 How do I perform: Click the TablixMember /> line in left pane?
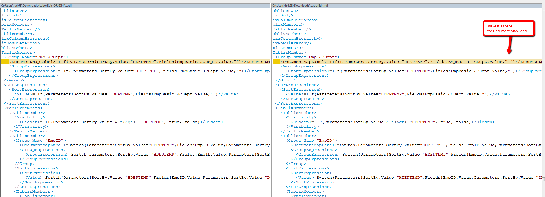(21, 29)
